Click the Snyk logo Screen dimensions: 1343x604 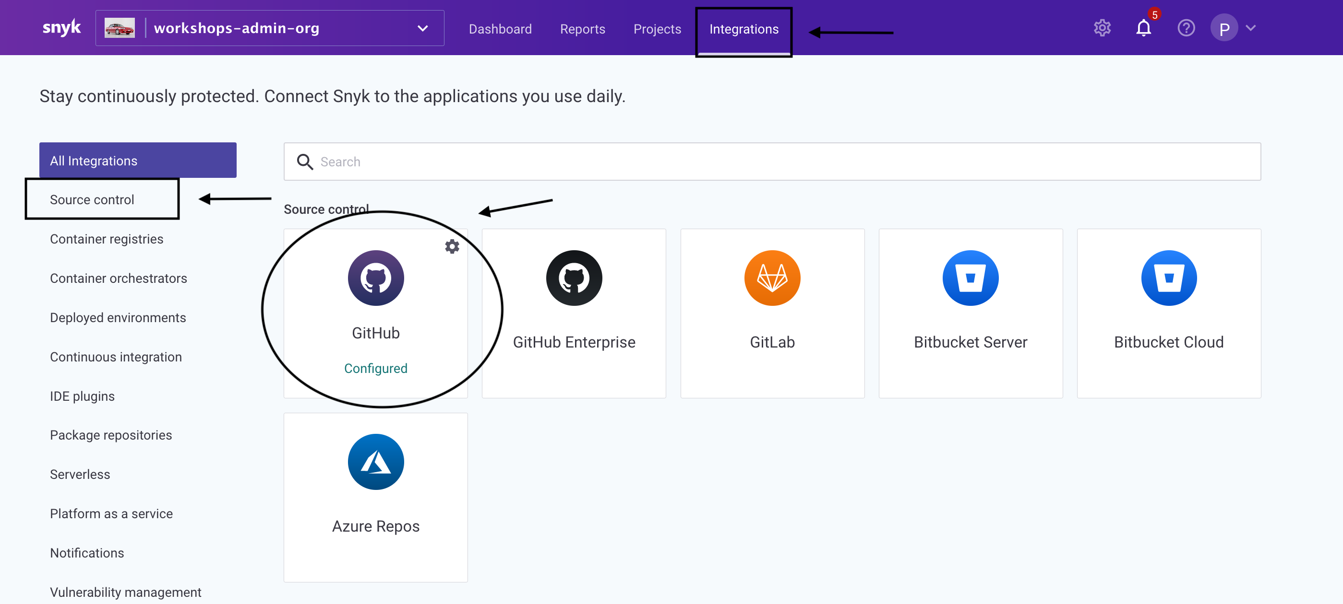tap(61, 28)
